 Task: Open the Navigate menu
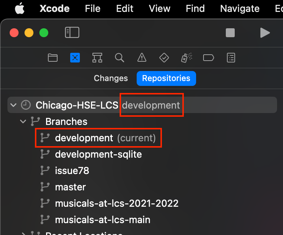[x=240, y=9]
